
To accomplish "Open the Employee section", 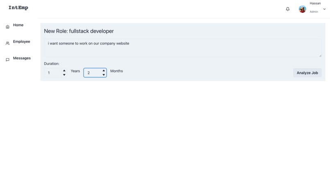I will (21, 42).
